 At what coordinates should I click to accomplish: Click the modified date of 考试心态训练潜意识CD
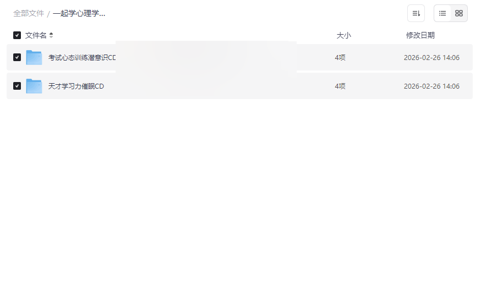pos(431,57)
